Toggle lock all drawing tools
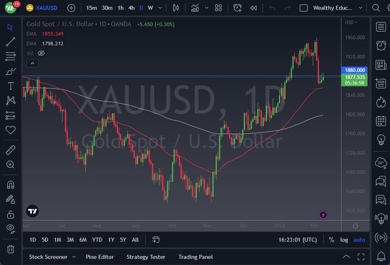390x265 pixels. coord(10,214)
